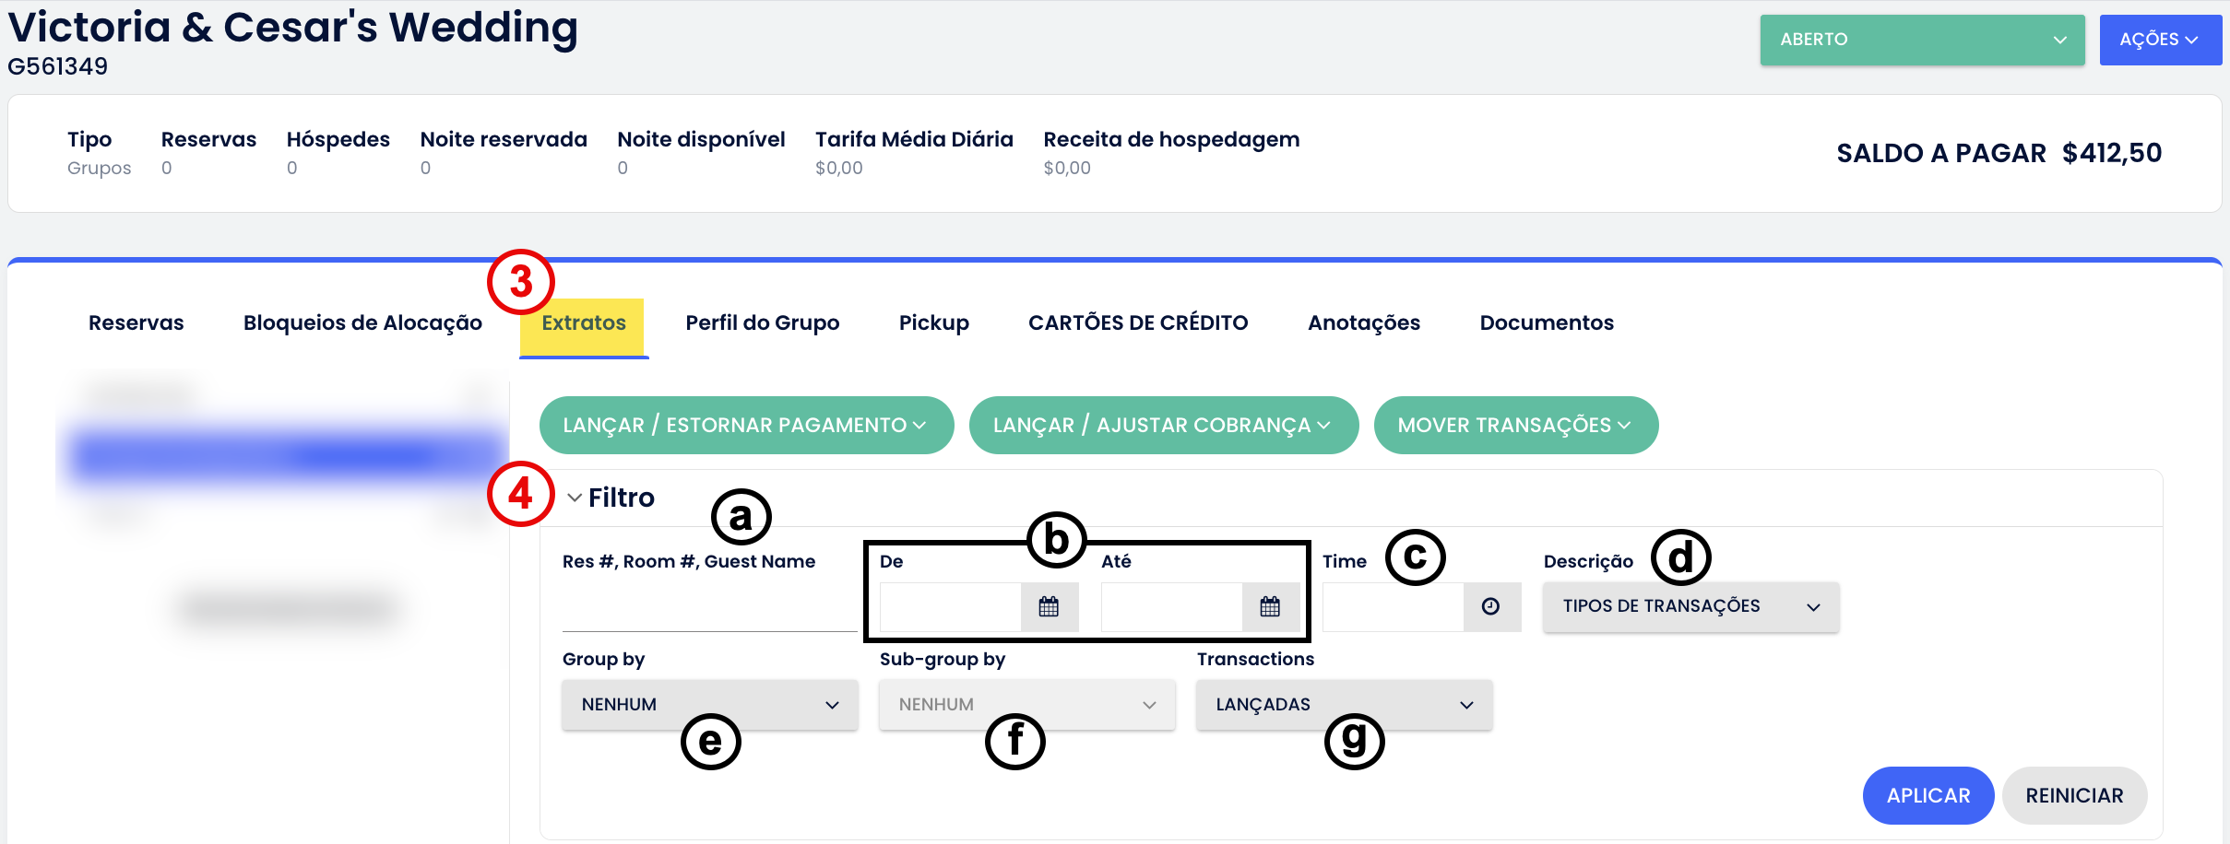Open Lançar / Estornar Pagamento menu button
The image size is (2230, 844).
(745, 425)
